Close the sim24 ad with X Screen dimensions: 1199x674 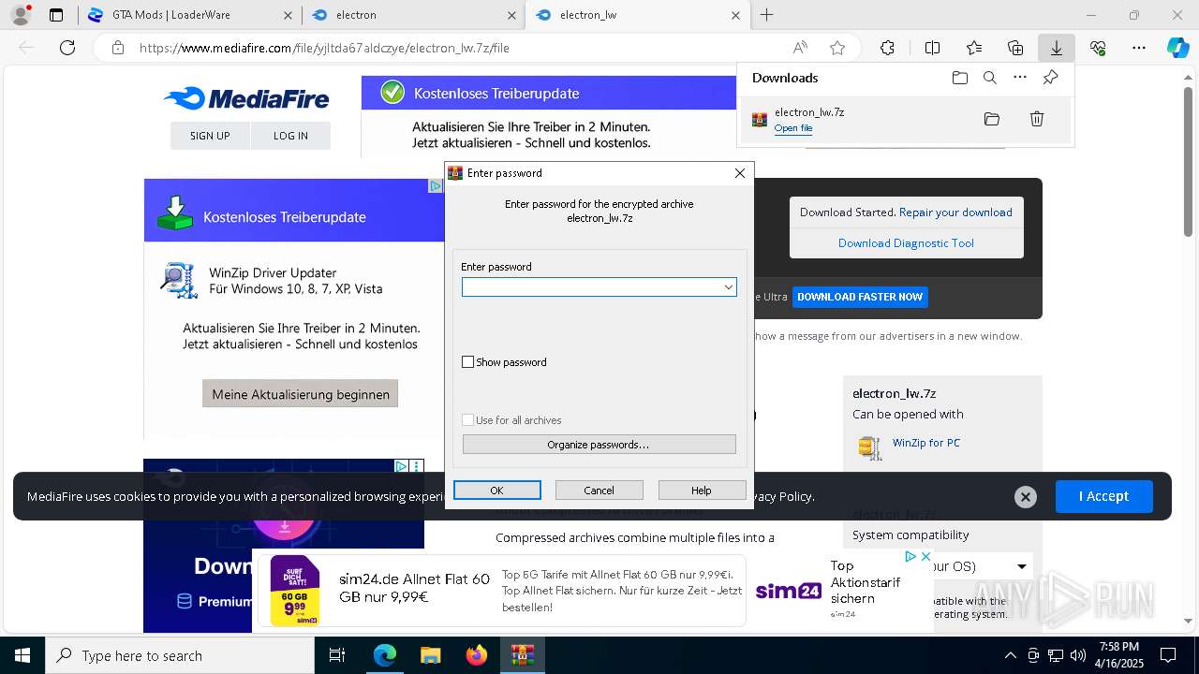click(925, 556)
